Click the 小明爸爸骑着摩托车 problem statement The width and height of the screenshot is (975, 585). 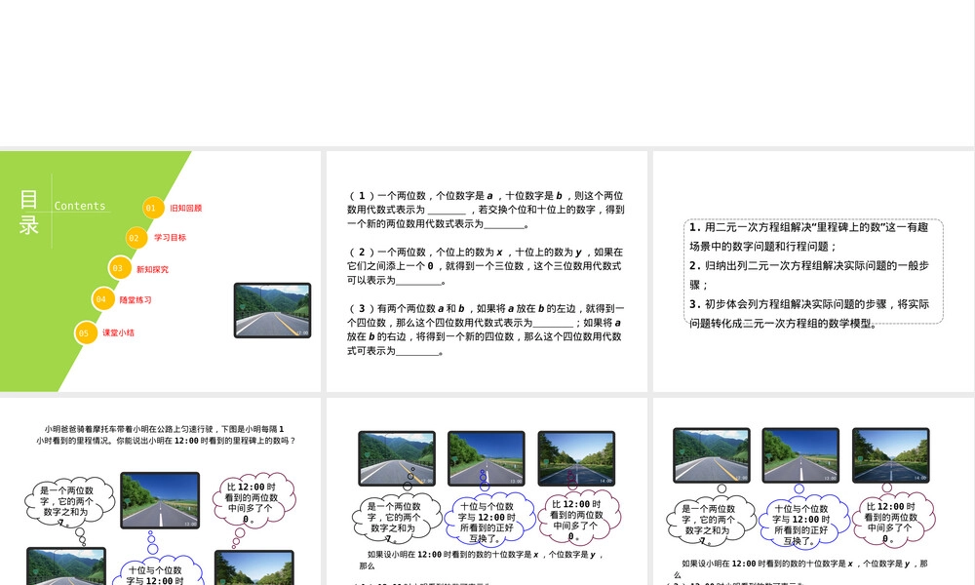point(166,435)
